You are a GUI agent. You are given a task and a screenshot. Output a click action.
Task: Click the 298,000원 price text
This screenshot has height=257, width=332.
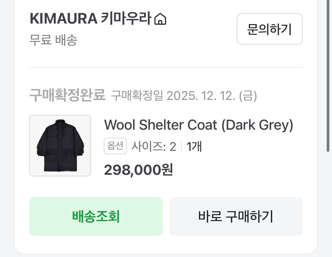click(x=139, y=170)
